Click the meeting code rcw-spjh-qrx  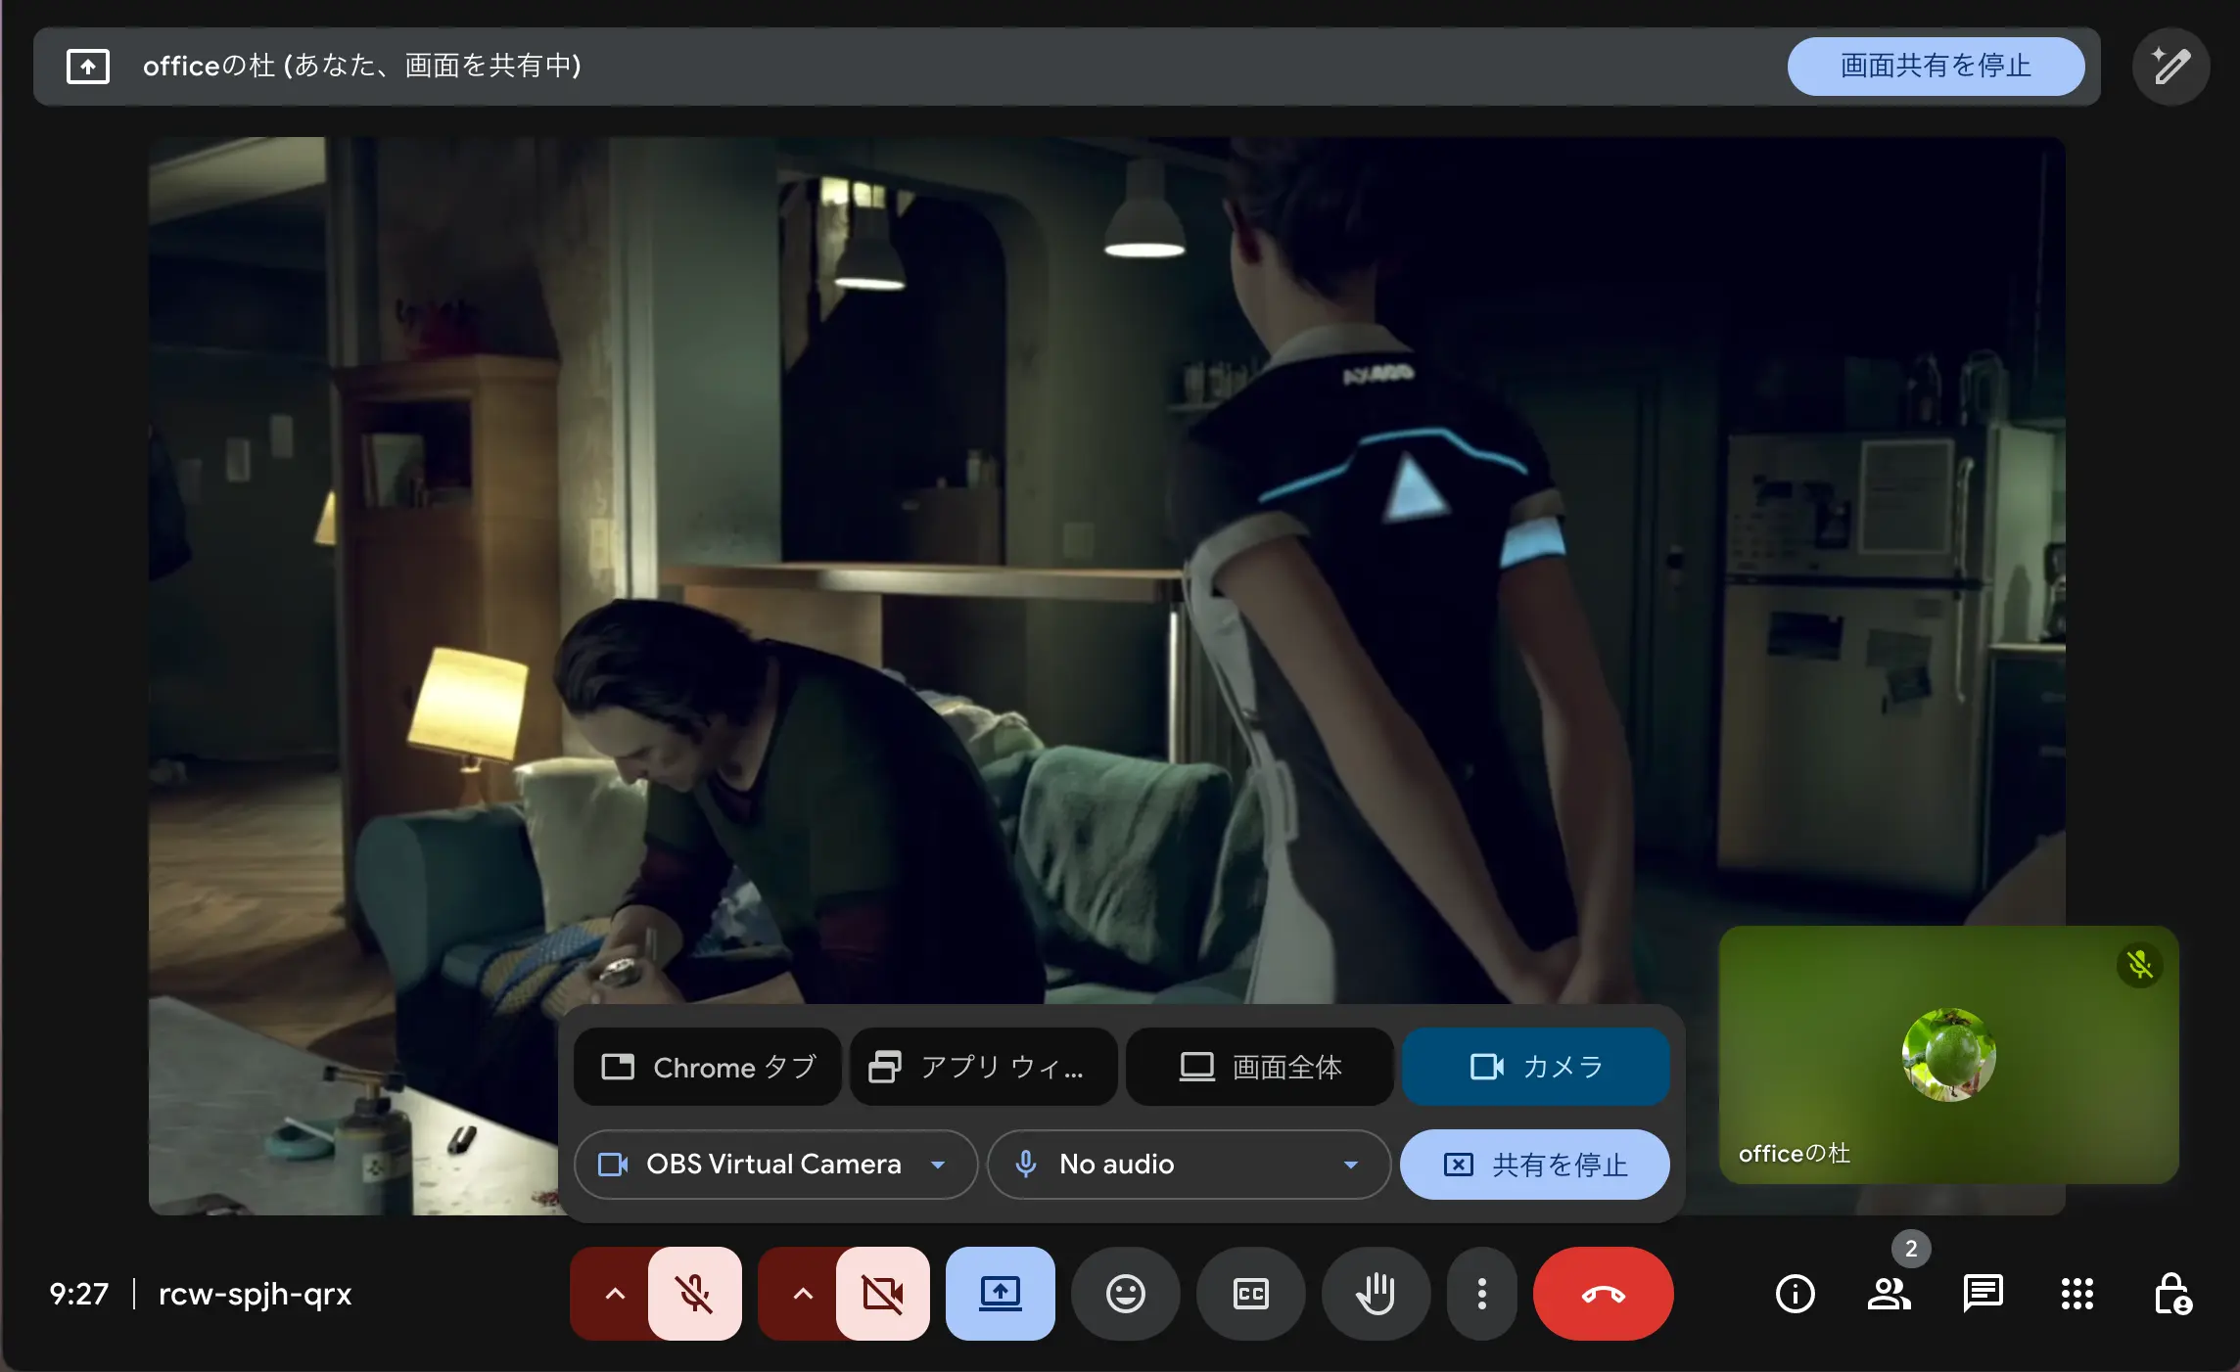pyautogui.click(x=256, y=1294)
